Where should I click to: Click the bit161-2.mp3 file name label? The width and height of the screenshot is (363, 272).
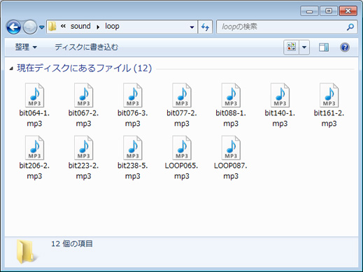(x=329, y=118)
